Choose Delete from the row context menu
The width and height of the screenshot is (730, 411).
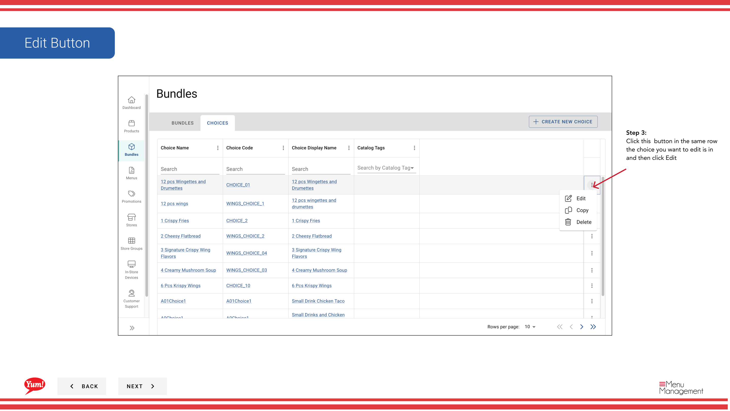coord(578,222)
